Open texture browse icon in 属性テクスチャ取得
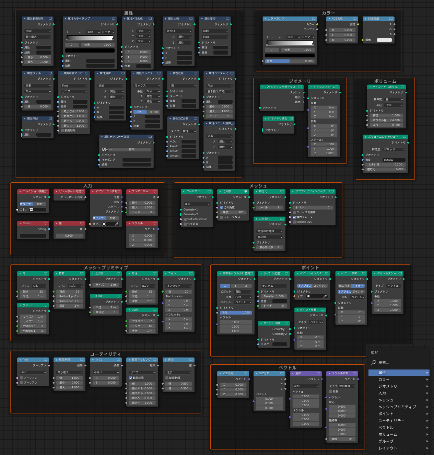 pos(105,149)
